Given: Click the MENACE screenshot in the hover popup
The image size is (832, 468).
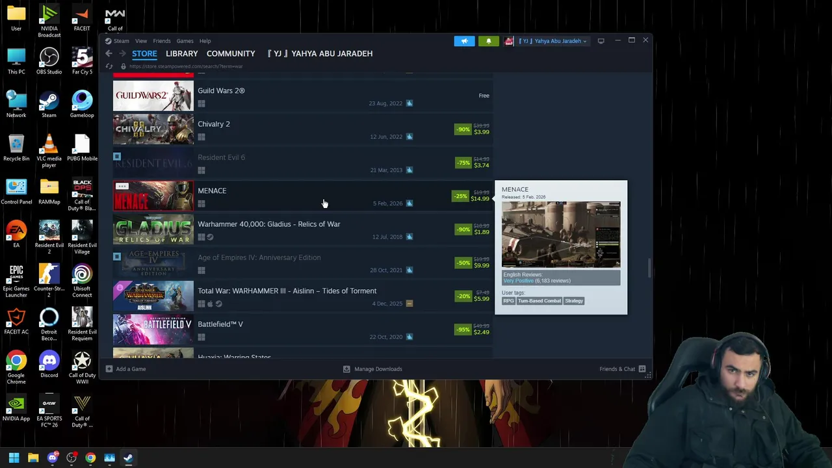Looking at the screenshot, I should pyautogui.click(x=561, y=235).
